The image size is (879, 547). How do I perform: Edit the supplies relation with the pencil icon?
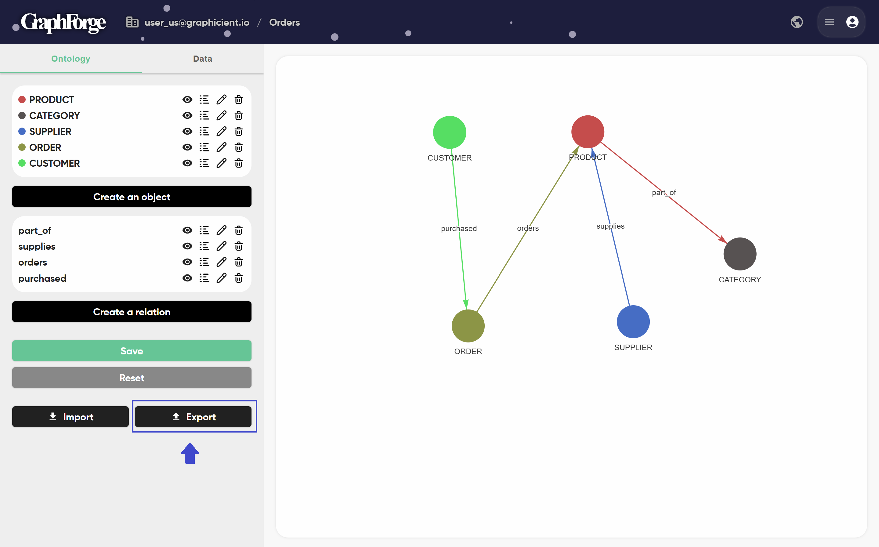coord(222,246)
